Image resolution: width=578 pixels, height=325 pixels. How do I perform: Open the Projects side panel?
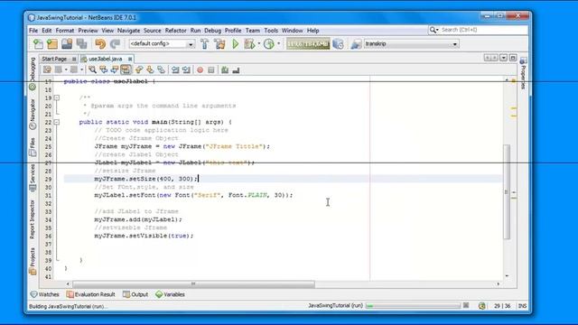(33, 261)
